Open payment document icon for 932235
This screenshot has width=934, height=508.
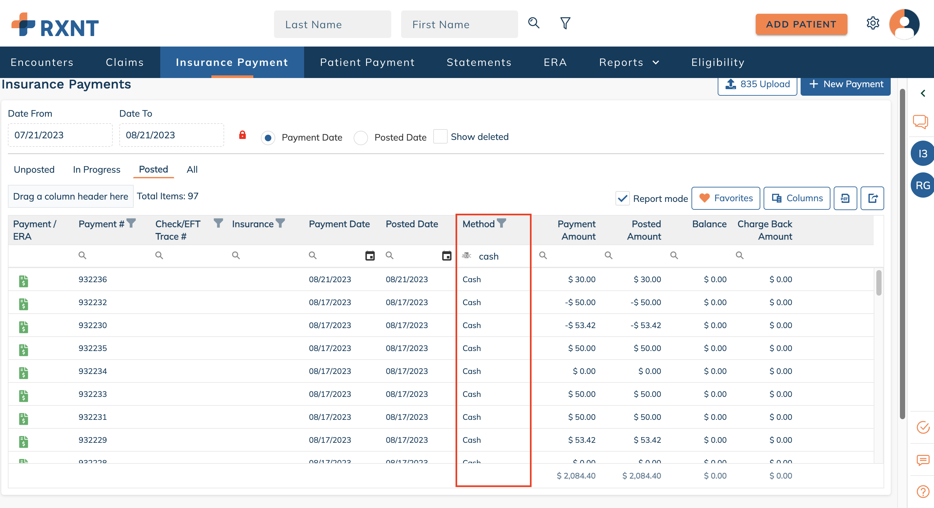[x=24, y=350]
